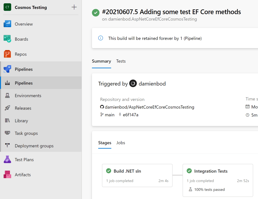Image resolution: width=258 pixels, height=199 pixels.
Task: Open Boards from the sidebar icon
Action: [7, 39]
